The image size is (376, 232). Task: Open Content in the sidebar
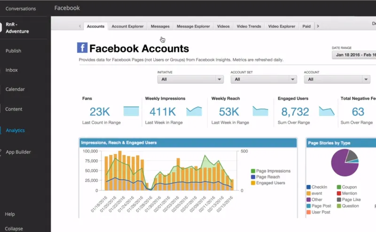(x=14, y=109)
